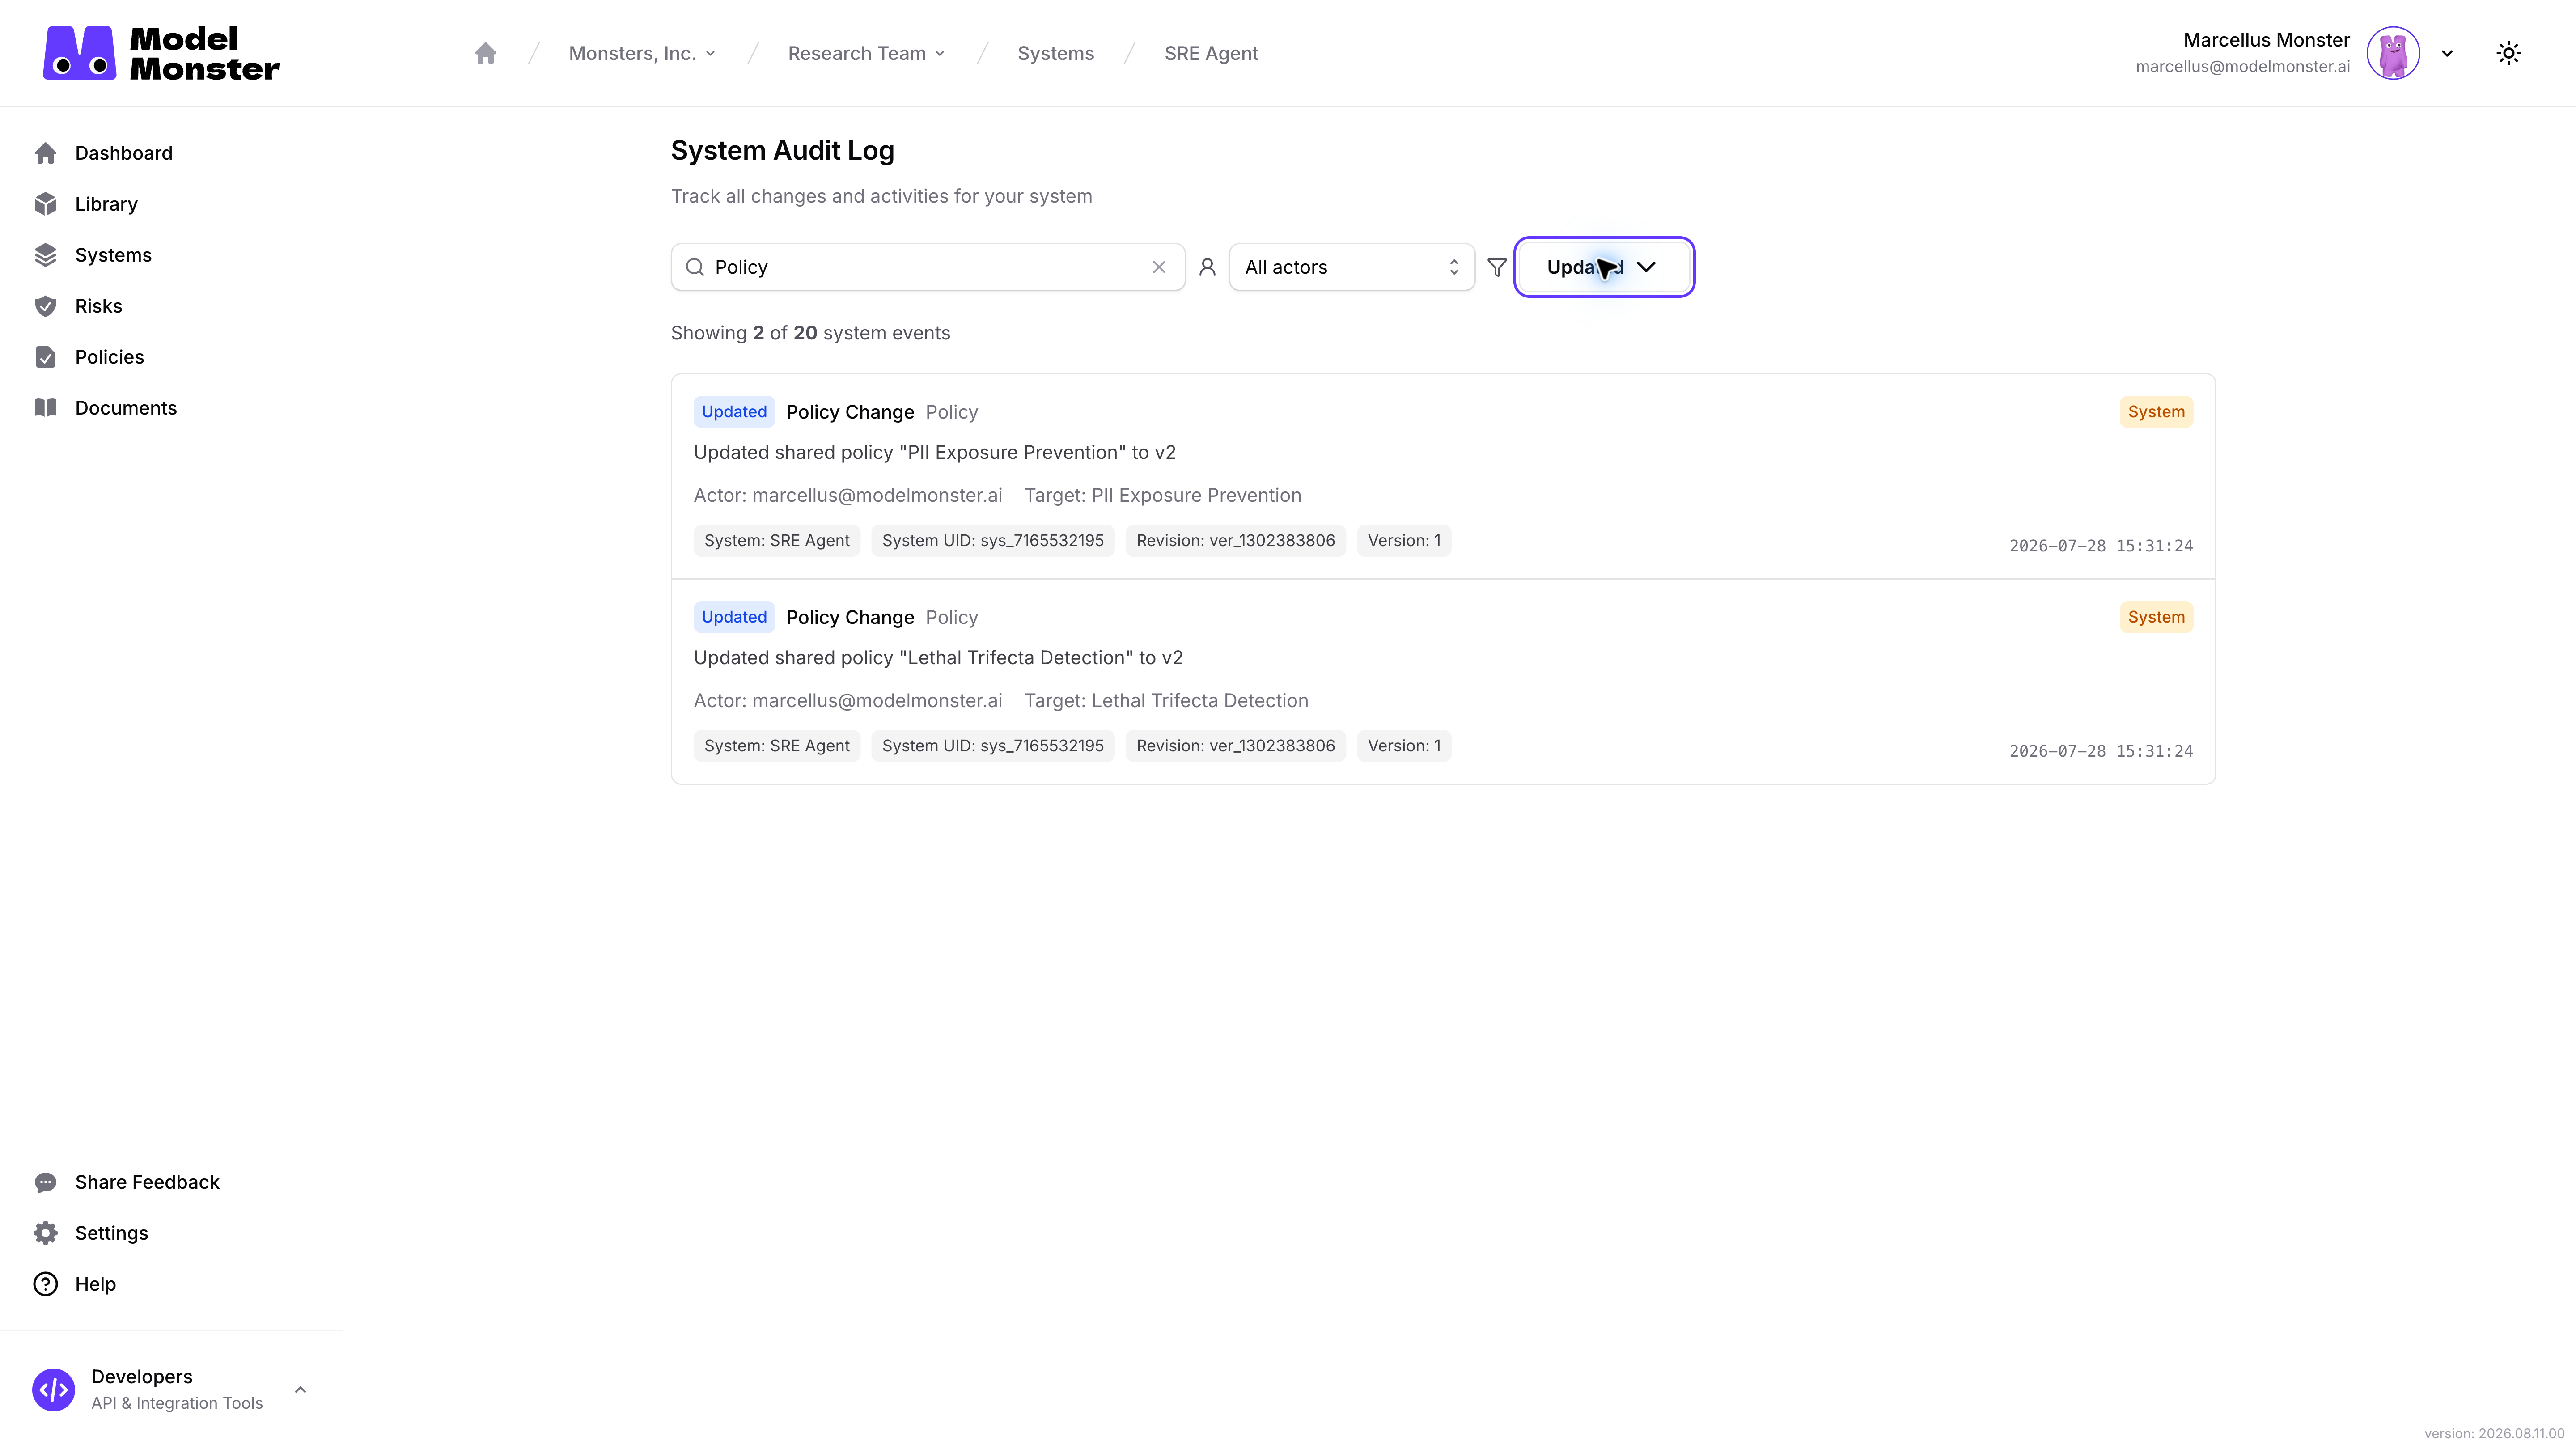Click the filter funnel icon
This screenshot has height=1449, width=2576.
point(1497,267)
